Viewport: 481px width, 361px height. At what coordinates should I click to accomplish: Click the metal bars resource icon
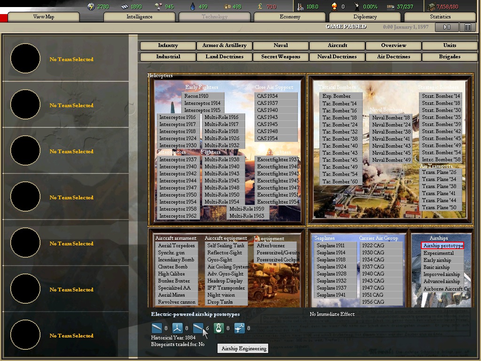pos(124,7)
